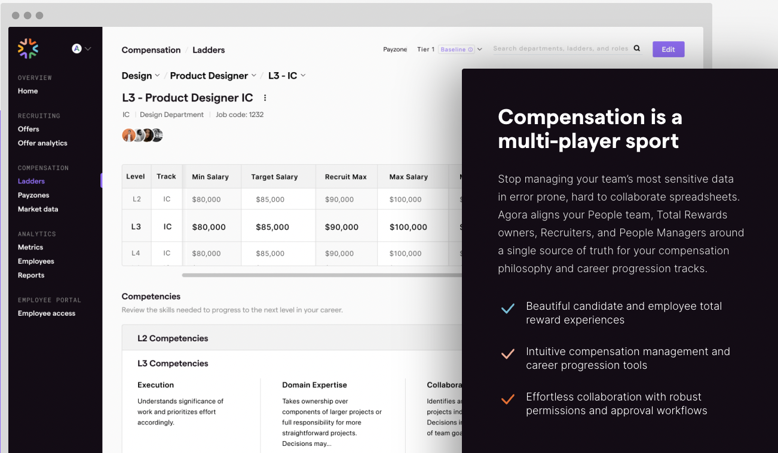Click the Recruit Max column header
The height and width of the screenshot is (453, 778).
click(346, 177)
